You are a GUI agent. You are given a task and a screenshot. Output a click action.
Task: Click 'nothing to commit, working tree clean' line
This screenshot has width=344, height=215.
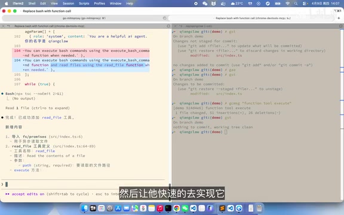point(213,127)
